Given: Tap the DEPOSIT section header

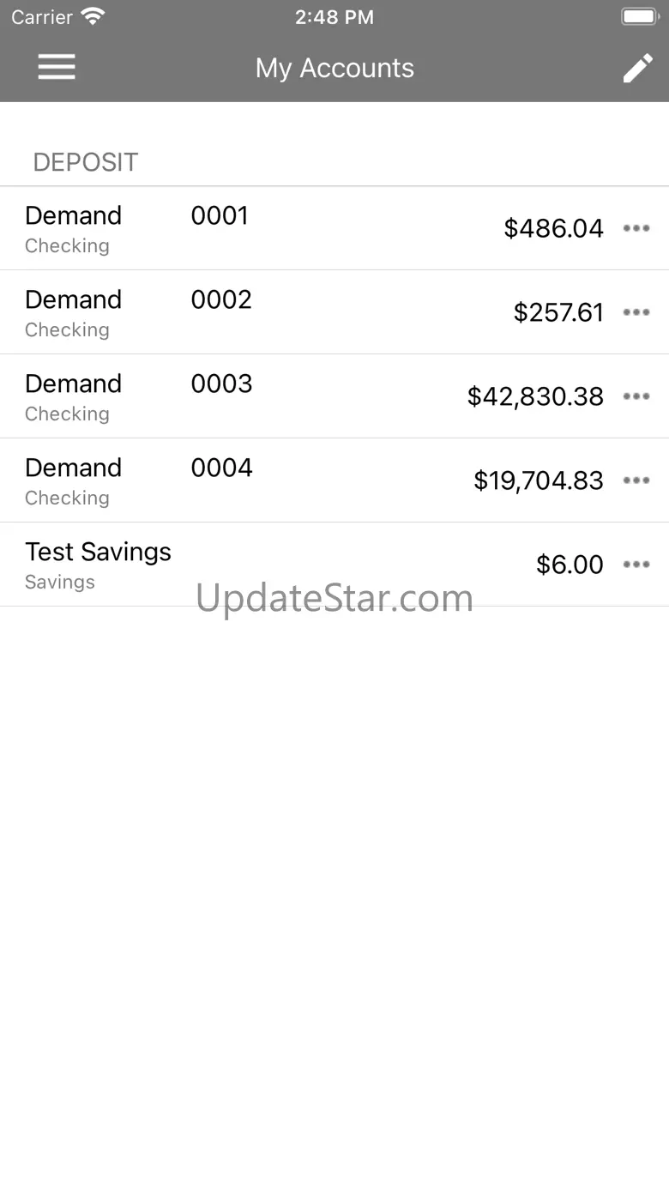Looking at the screenshot, I should [86, 162].
